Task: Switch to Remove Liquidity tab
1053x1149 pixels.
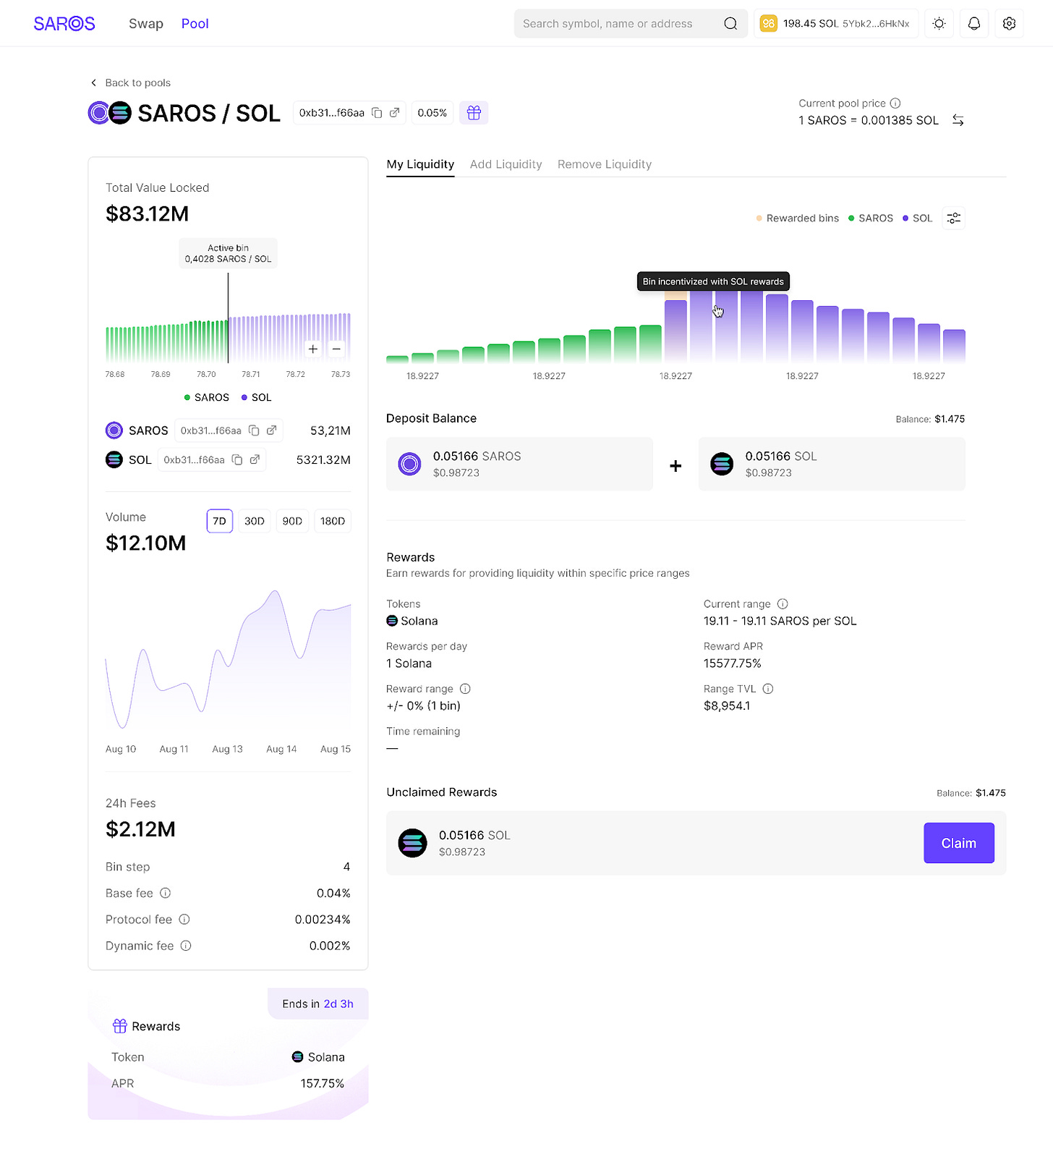Action: [605, 164]
